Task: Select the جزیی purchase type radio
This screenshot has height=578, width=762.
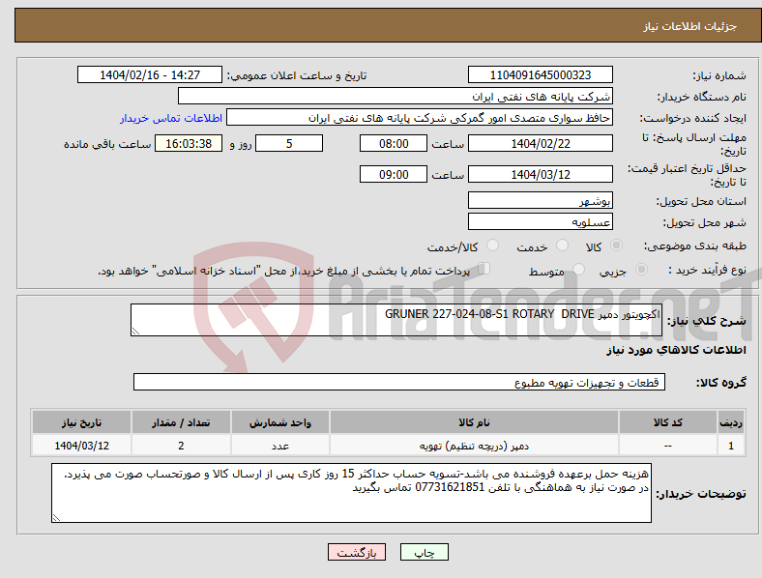Action: pos(641,269)
